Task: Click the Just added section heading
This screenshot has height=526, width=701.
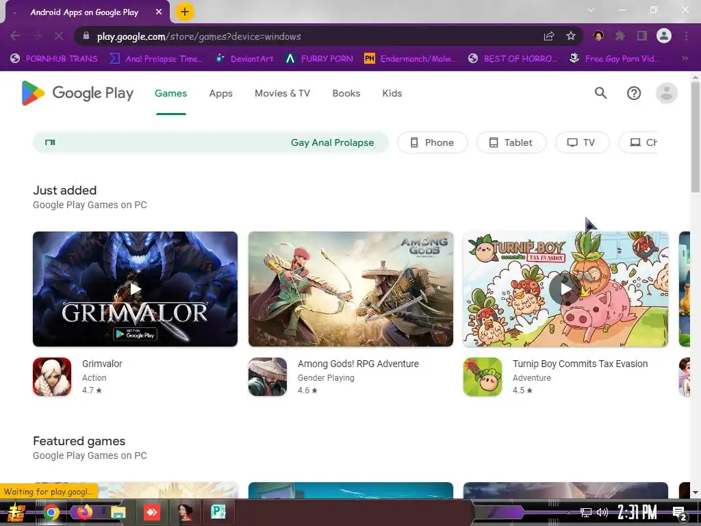Action: [x=65, y=190]
